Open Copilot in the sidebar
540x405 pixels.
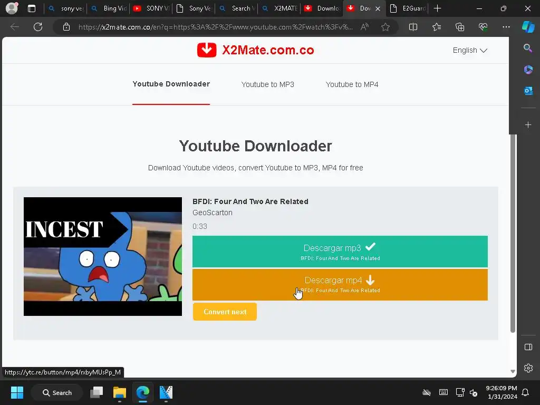point(528,27)
